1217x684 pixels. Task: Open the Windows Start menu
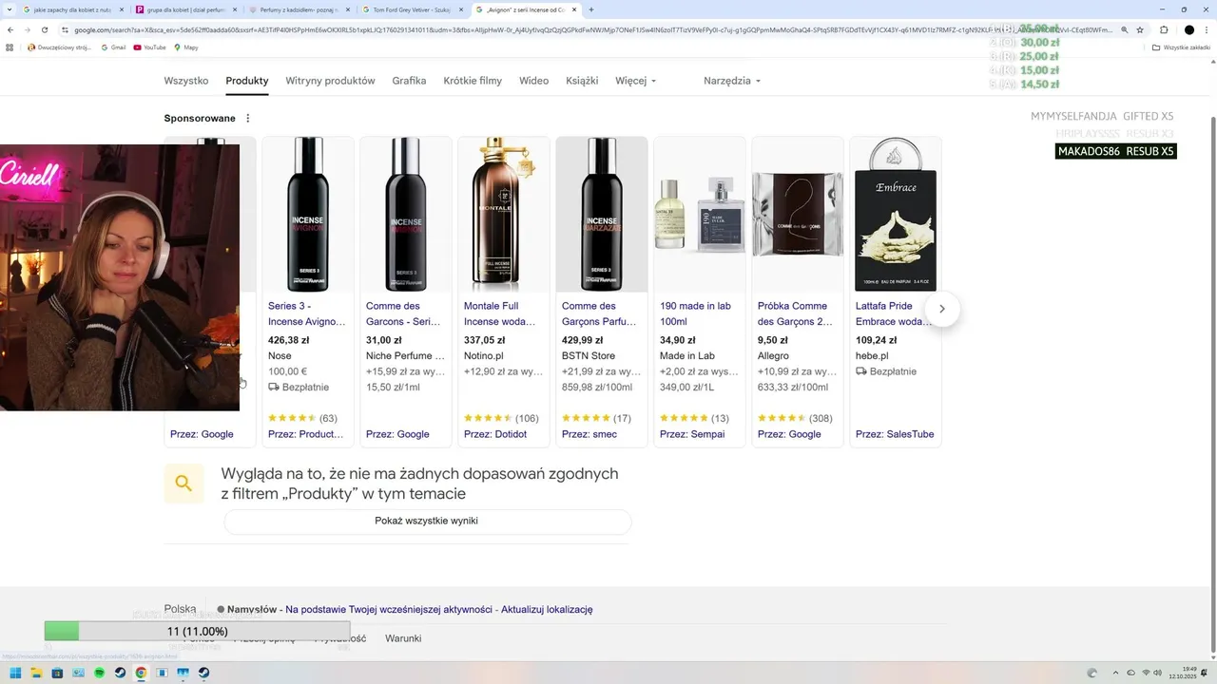coord(15,673)
